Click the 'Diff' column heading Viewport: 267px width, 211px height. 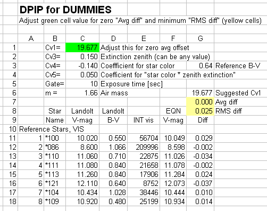pyautogui.click(x=203, y=120)
